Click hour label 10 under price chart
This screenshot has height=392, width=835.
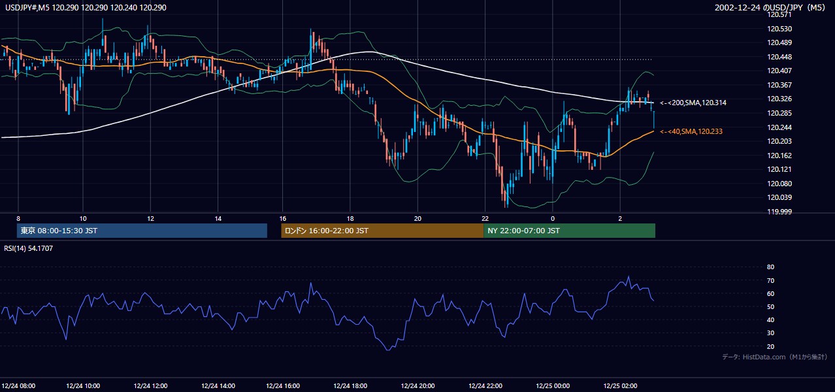(83, 218)
